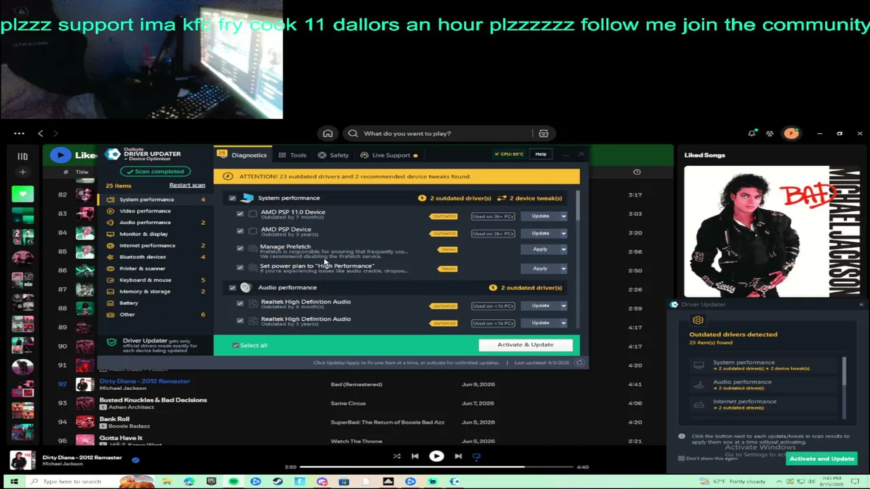Uncheck Set power plan tweak checkbox

pyautogui.click(x=240, y=268)
